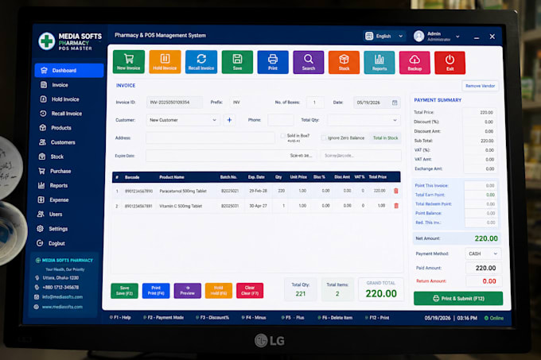Click the Paracetamol 500mg Tablet product name

click(x=183, y=191)
